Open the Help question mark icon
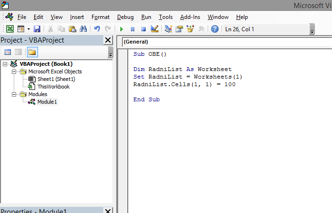The width and height of the screenshot is (332, 213). pyautogui.click(x=214, y=29)
